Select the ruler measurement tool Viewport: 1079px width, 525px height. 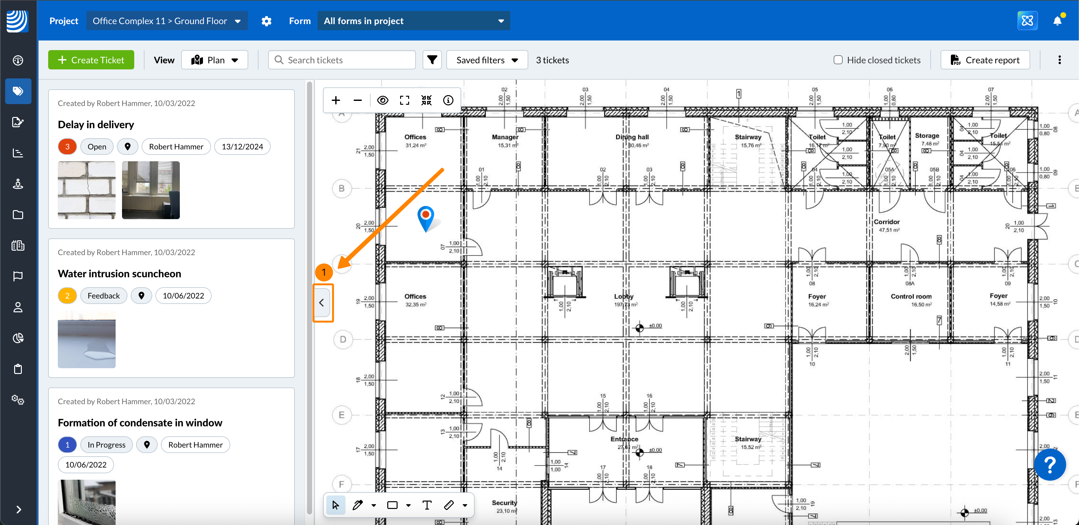pos(449,505)
